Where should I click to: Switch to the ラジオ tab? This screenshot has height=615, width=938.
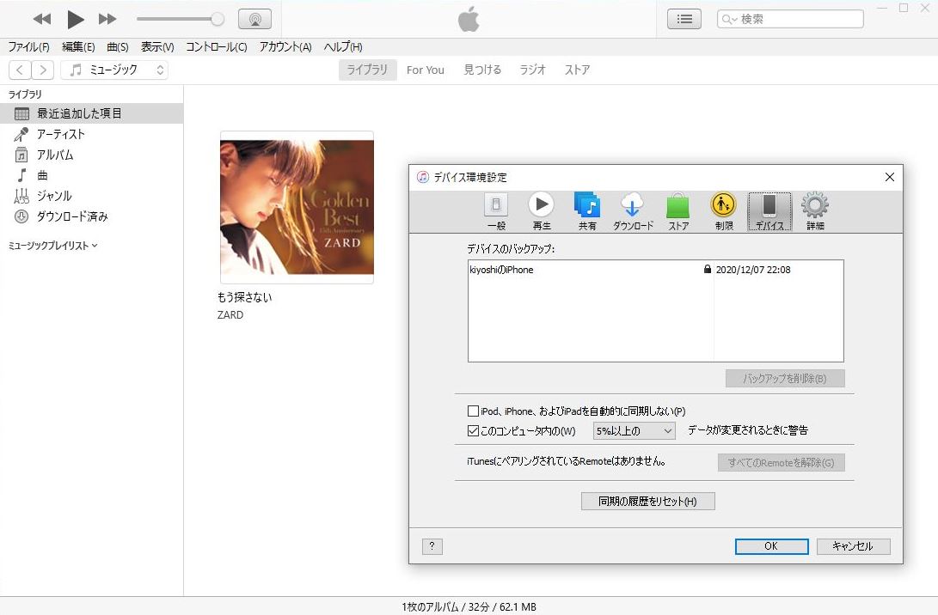[532, 70]
